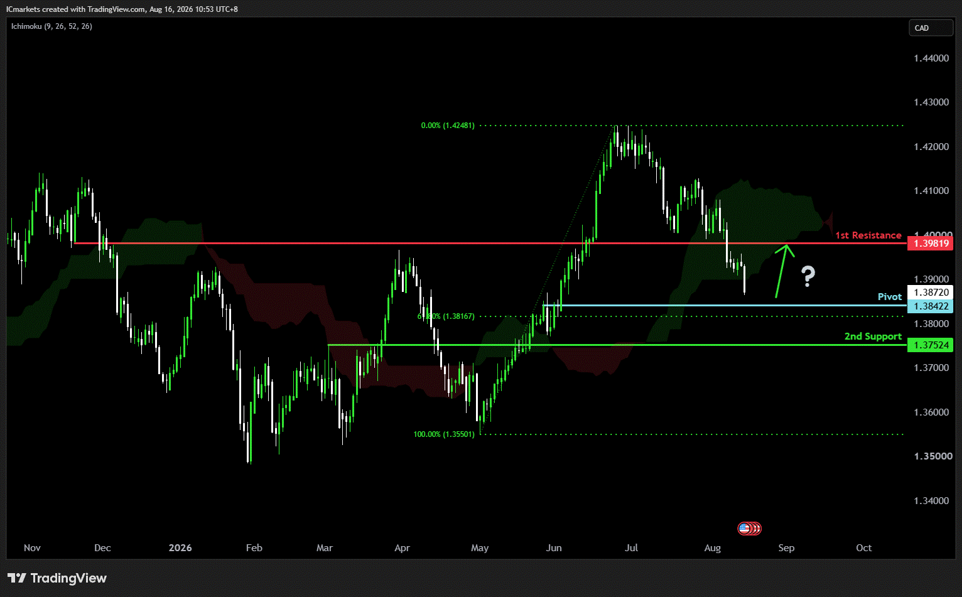Select the 1st Resistance text label
962x597 pixels.
pos(868,235)
